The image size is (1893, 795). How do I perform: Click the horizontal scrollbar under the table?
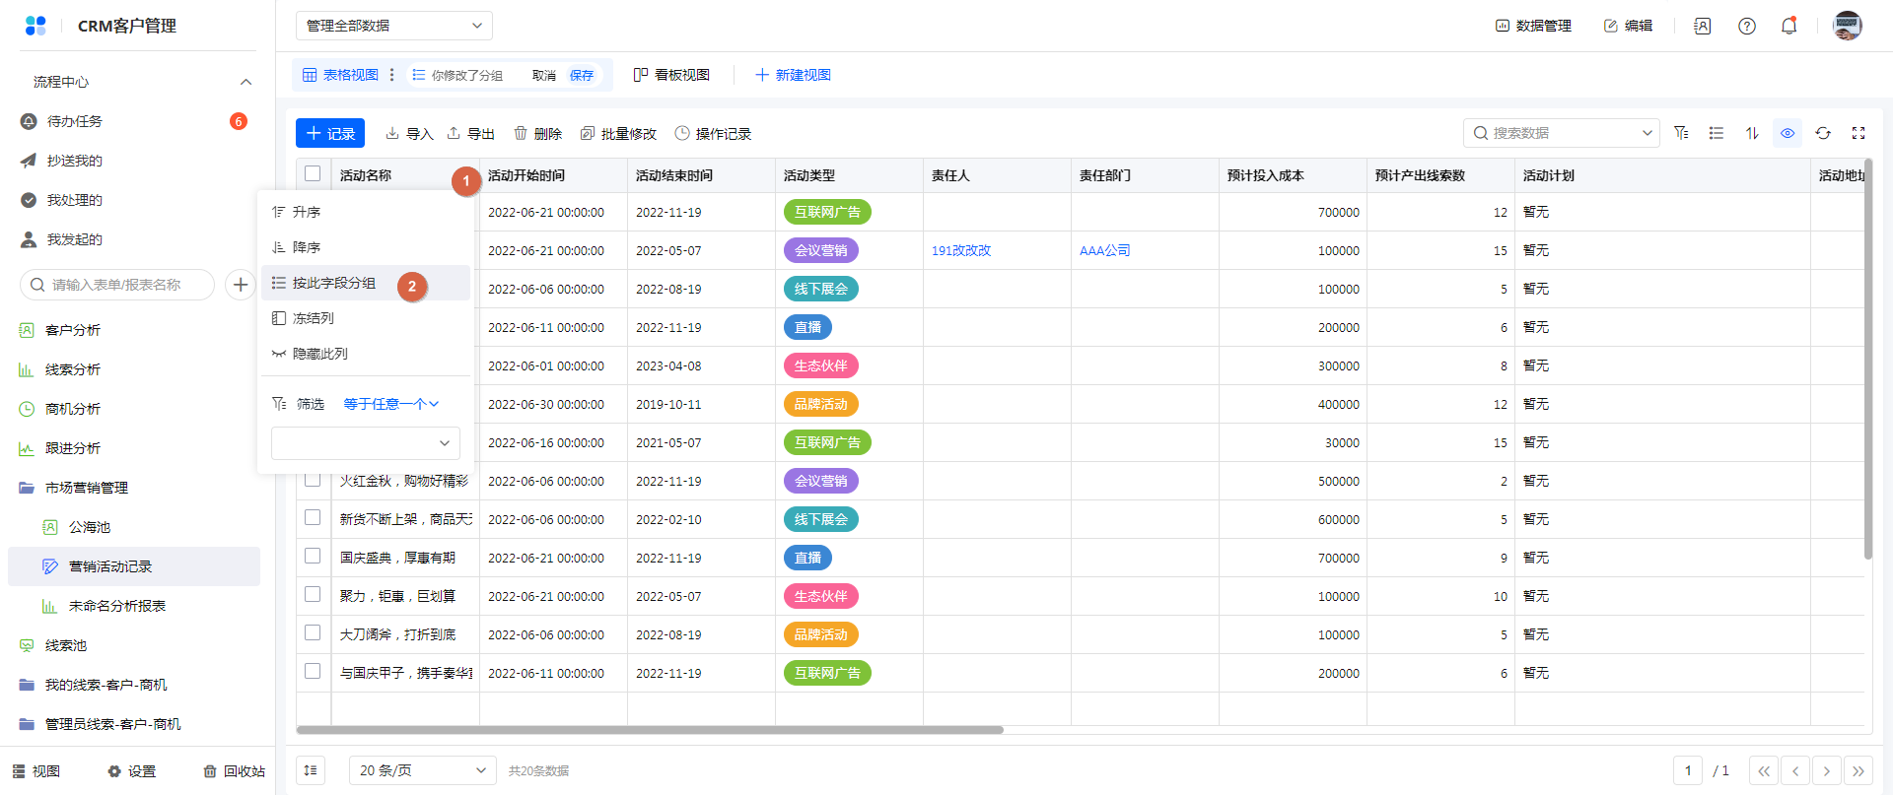click(649, 730)
